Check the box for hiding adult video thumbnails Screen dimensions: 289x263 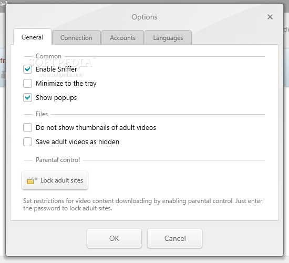28,127
